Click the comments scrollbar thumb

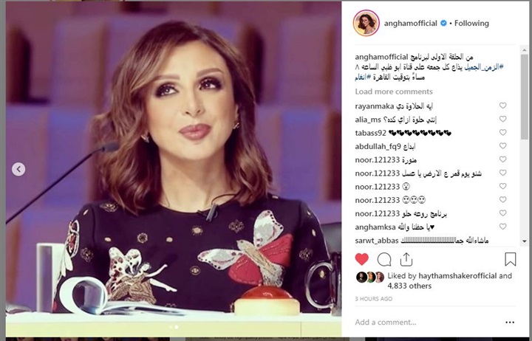[525, 96]
